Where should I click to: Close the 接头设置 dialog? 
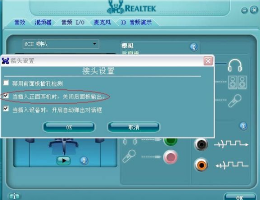[208, 61]
